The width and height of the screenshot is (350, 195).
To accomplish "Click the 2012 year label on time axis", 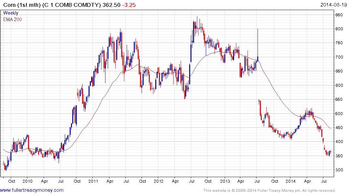I will (159, 181).
